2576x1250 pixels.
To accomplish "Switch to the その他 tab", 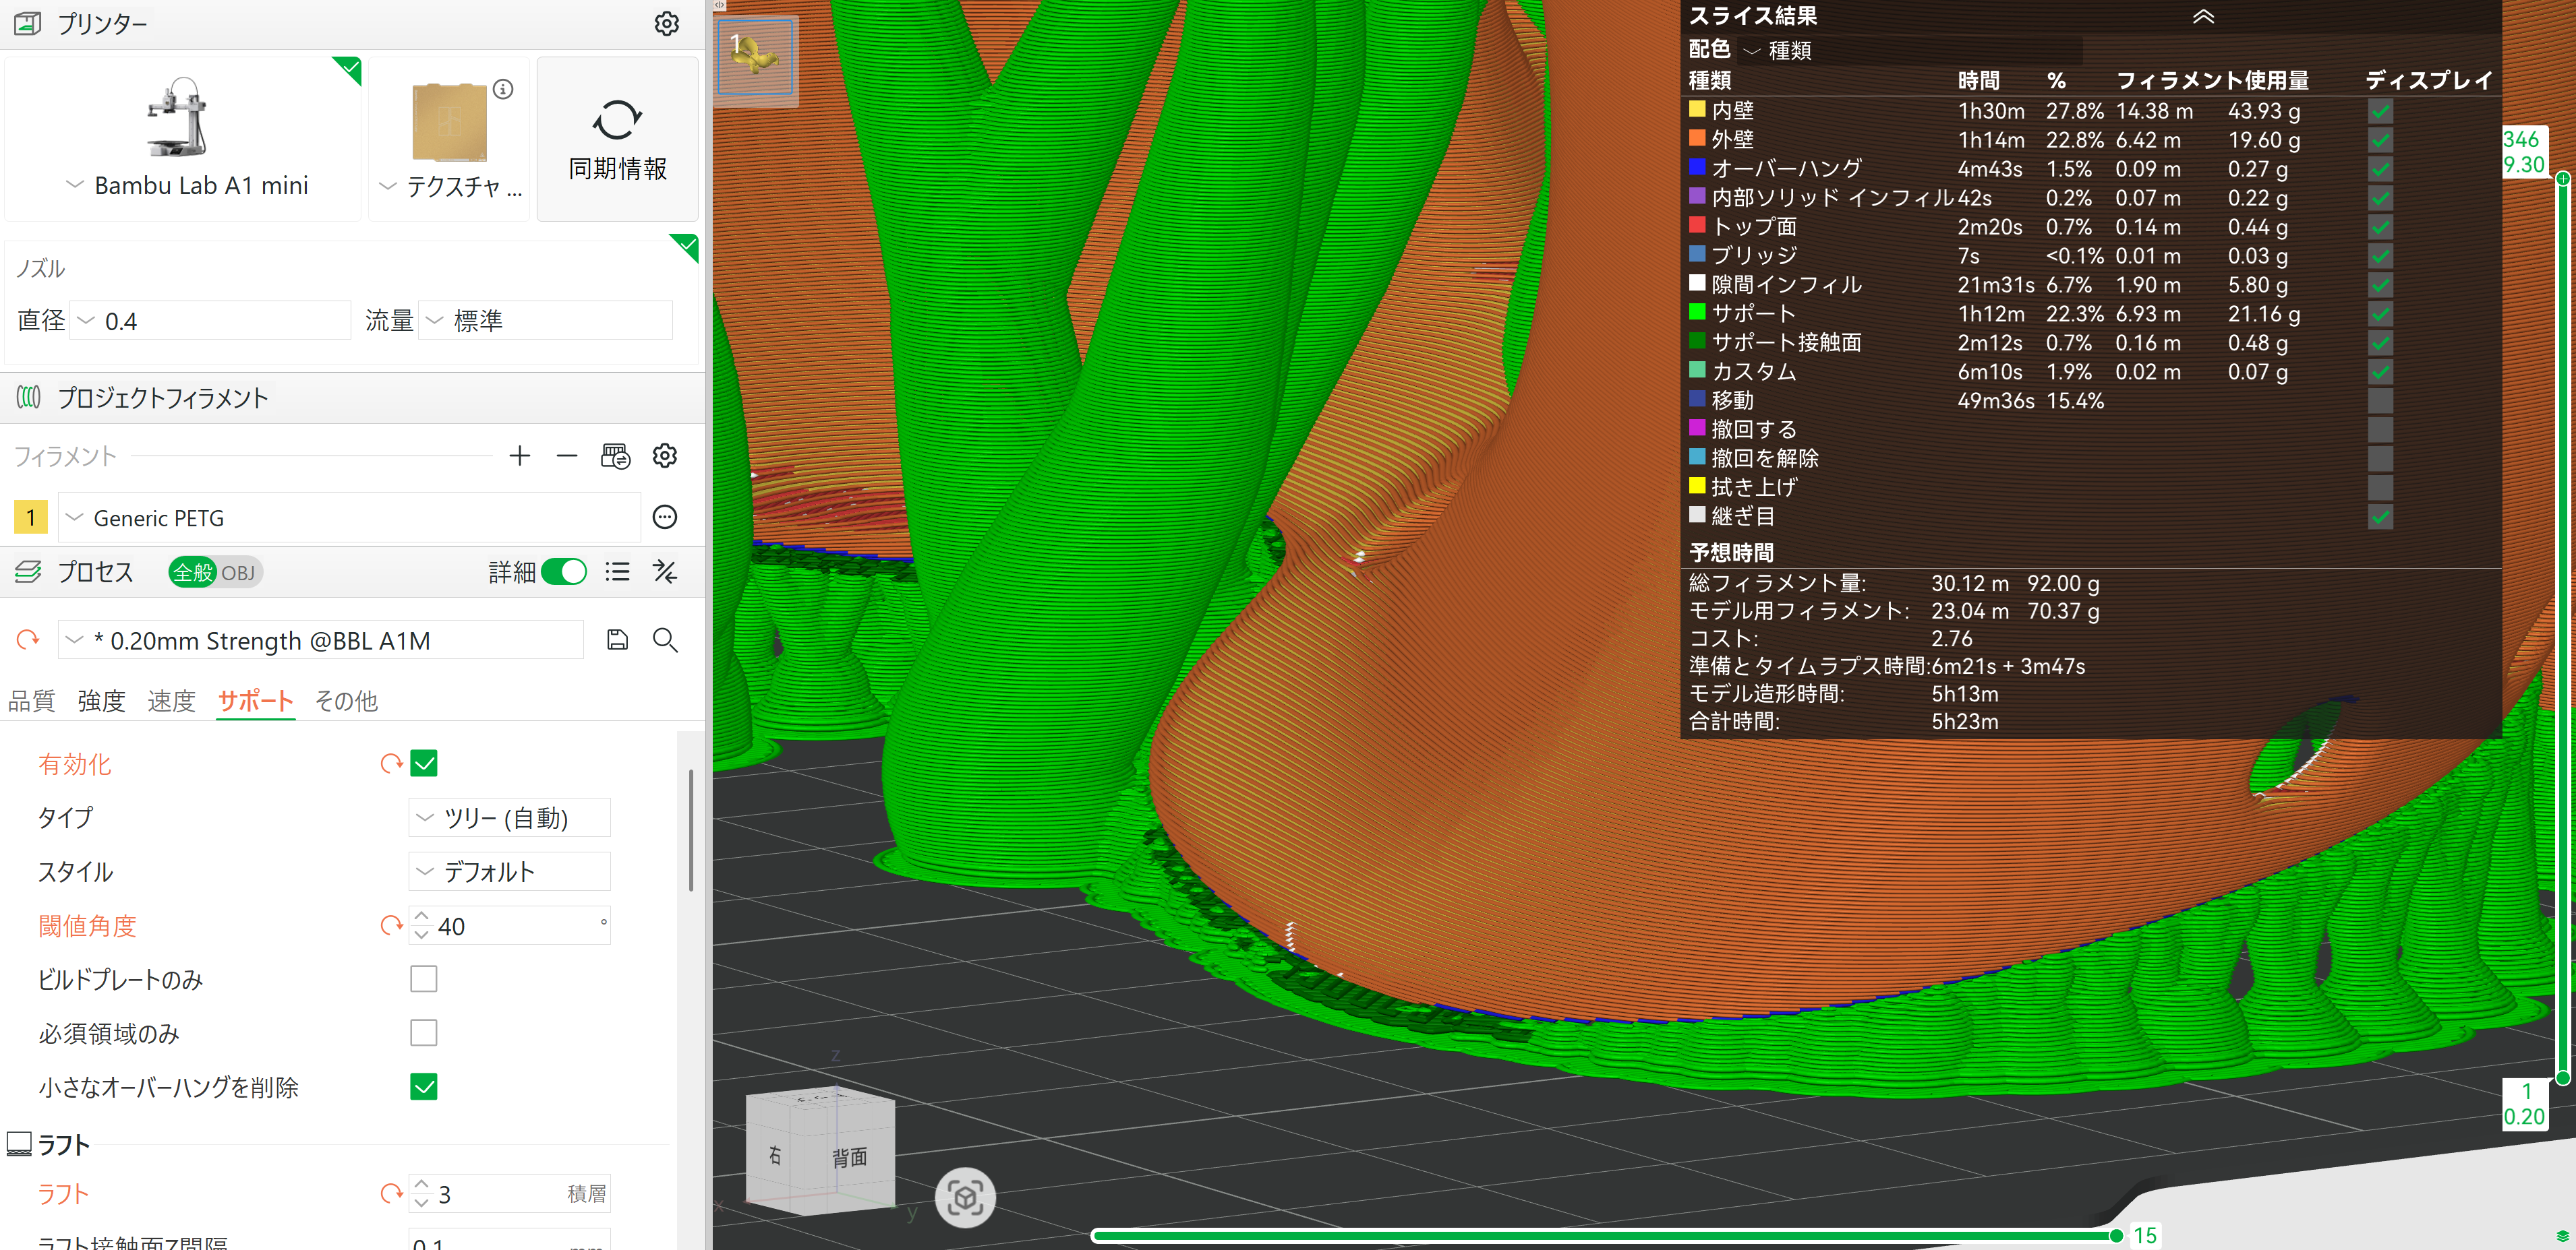I will coord(346,701).
